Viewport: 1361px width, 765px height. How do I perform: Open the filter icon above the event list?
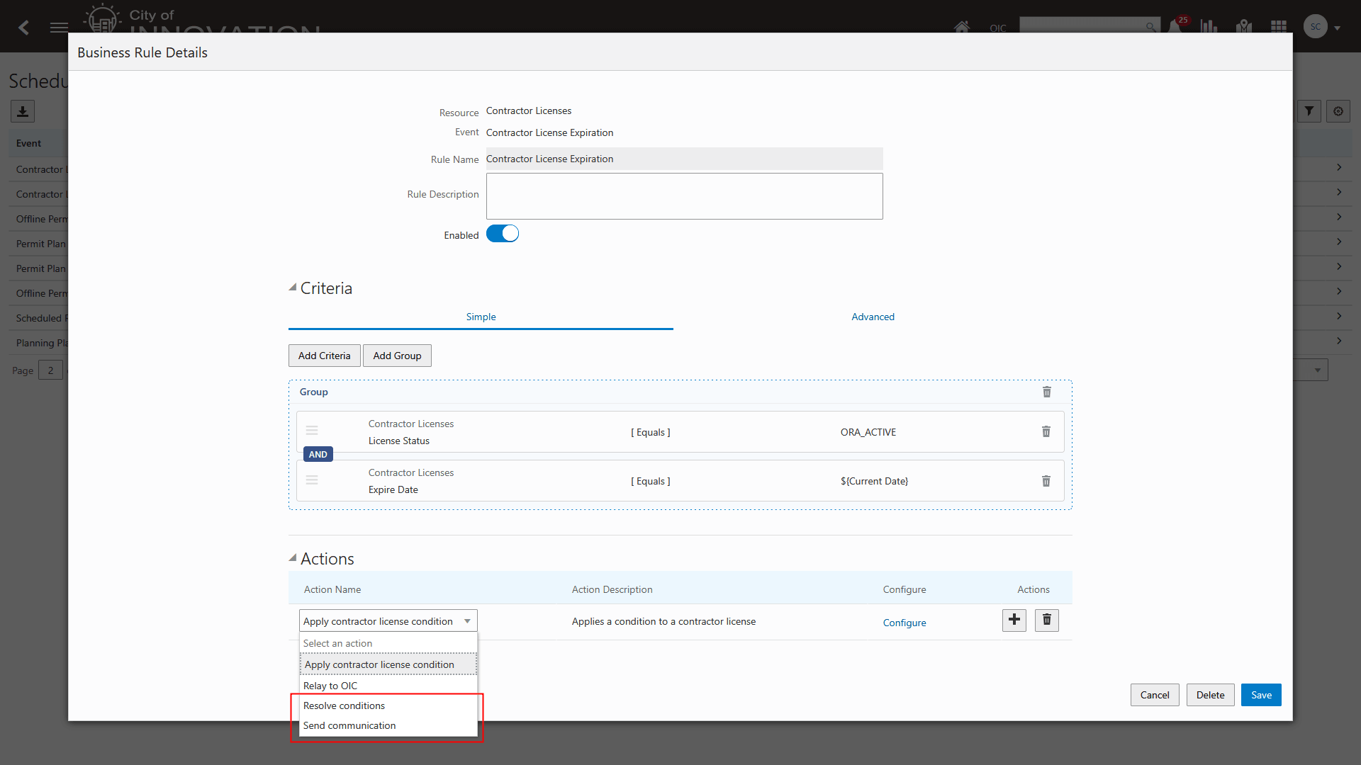pyautogui.click(x=1309, y=110)
